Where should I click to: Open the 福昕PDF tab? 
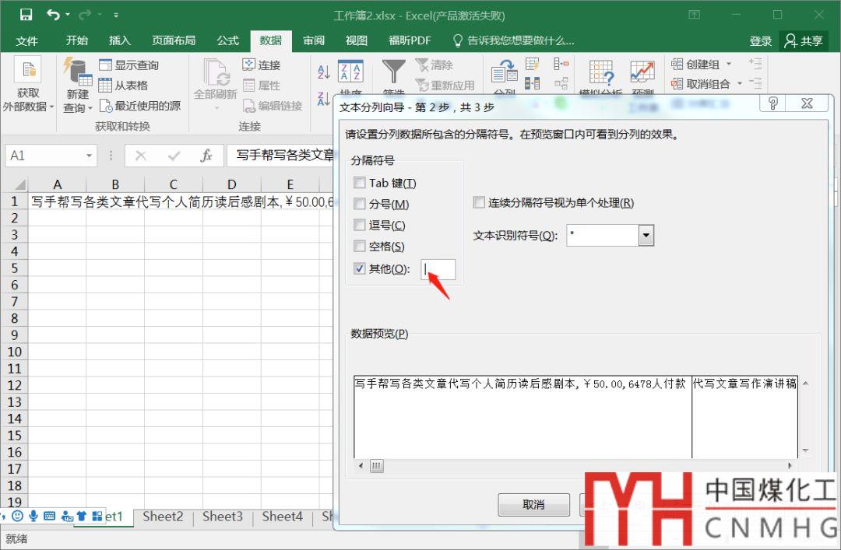[x=410, y=40]
